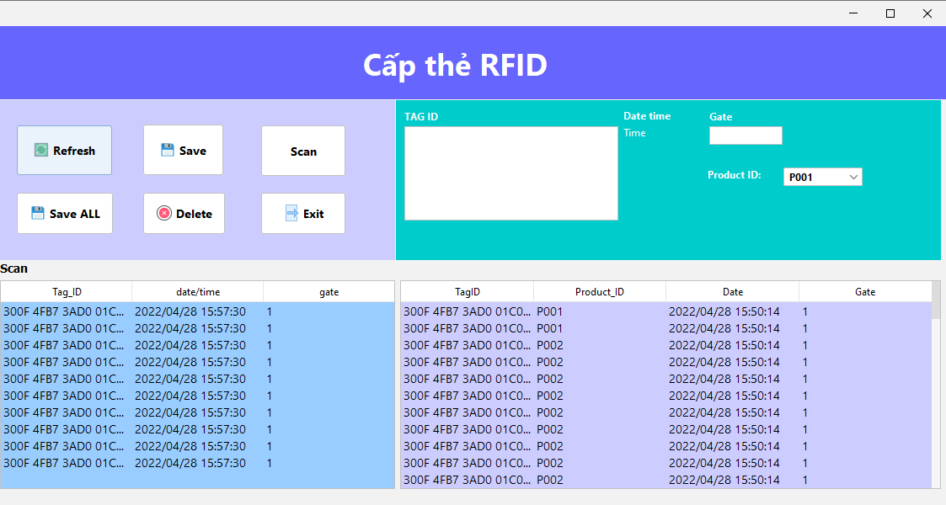The height and width of the screenshot is (505, 946).
Task: Click the right table vertical scrollbar thumb
Action: click(936, 300)
